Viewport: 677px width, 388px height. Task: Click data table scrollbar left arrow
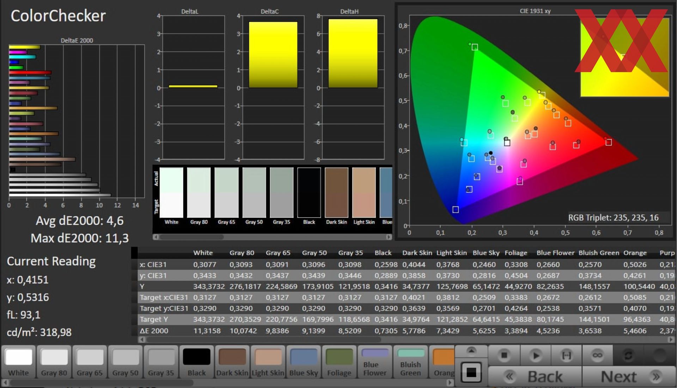point(142,339)
